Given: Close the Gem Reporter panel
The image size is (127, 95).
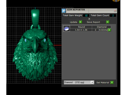Looking at the screenshot, I should (x=115, y=11).
